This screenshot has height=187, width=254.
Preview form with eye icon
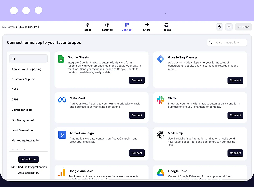(x=229, y=27)
